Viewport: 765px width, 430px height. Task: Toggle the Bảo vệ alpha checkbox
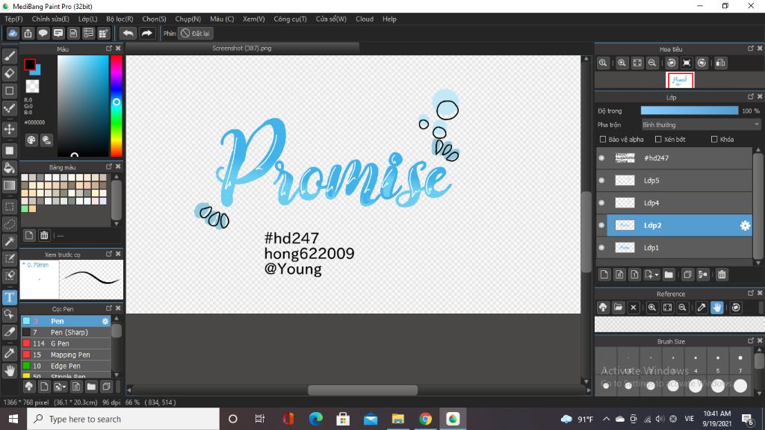point(603,140)
